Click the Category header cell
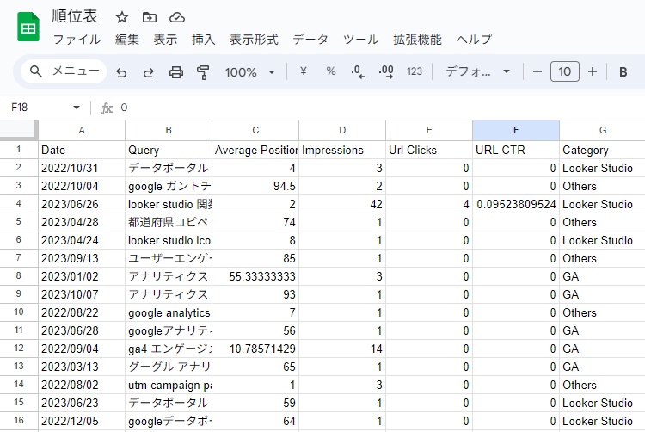 603,151
